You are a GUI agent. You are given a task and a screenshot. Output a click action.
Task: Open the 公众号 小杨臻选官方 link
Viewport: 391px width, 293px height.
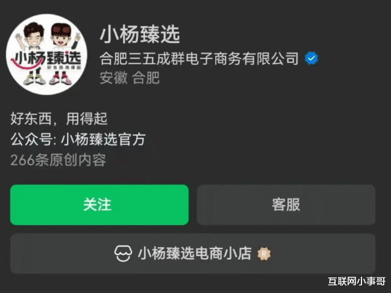pyautogui.click(x=78, y=139)
